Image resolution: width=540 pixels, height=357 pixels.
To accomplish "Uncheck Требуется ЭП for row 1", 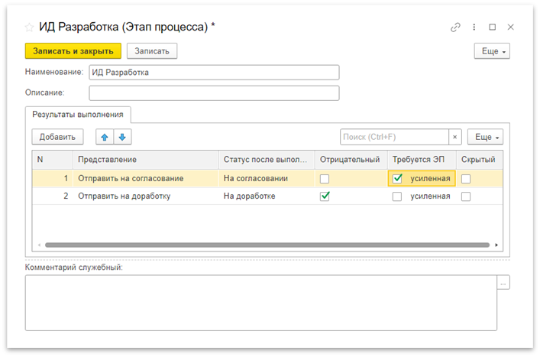I will point(397,179).
